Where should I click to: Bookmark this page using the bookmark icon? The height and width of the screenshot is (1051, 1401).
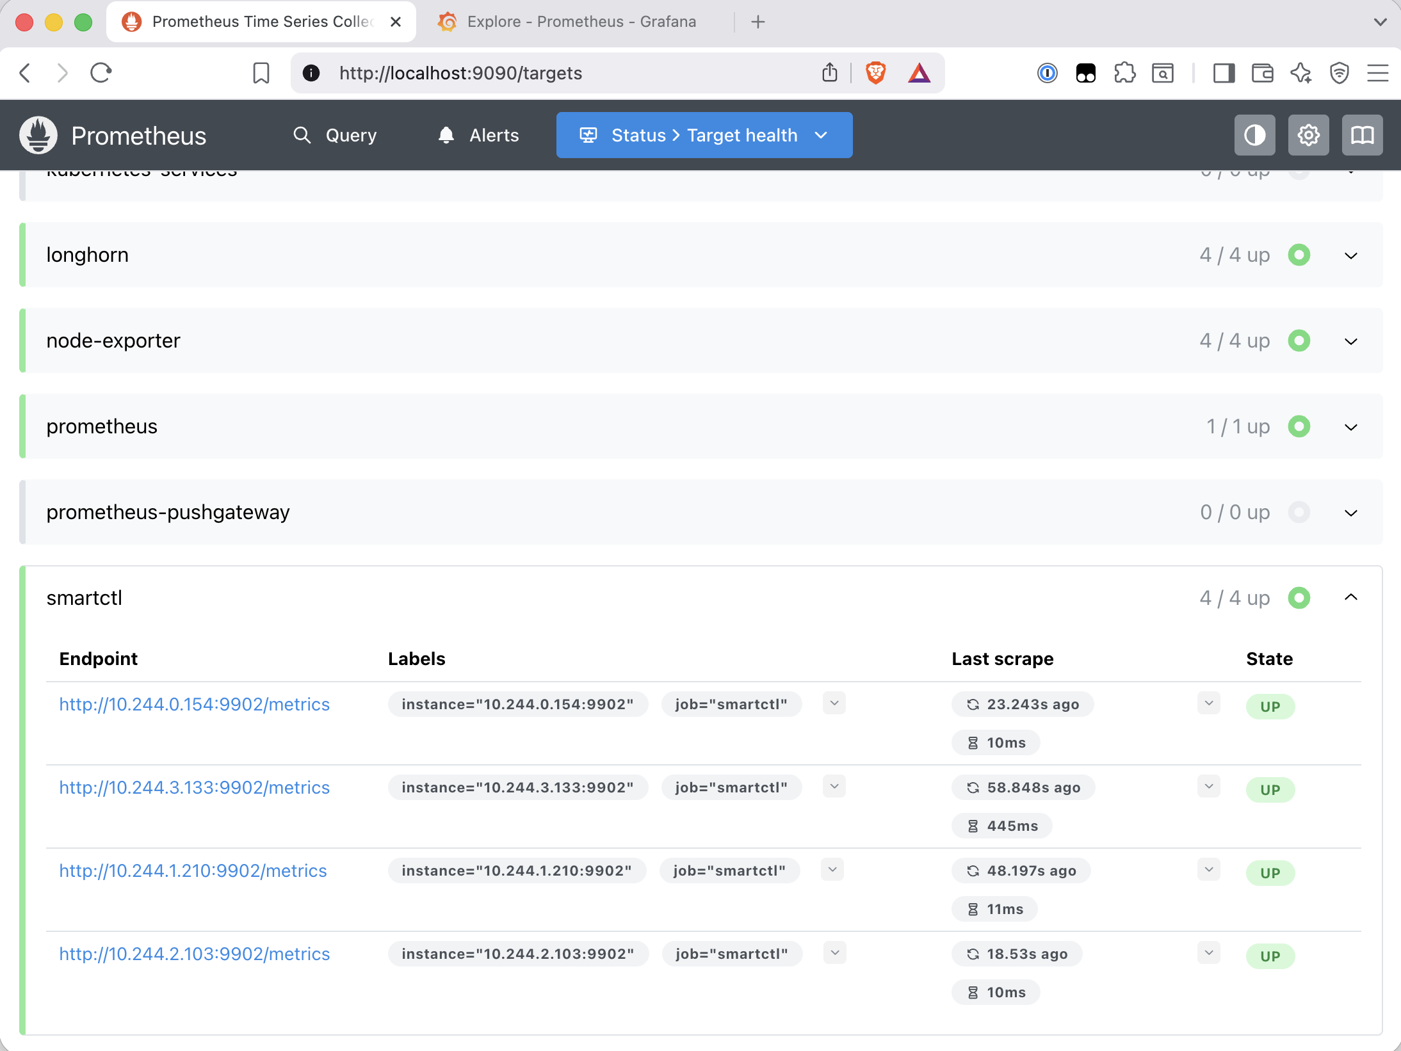click(261, 73)
